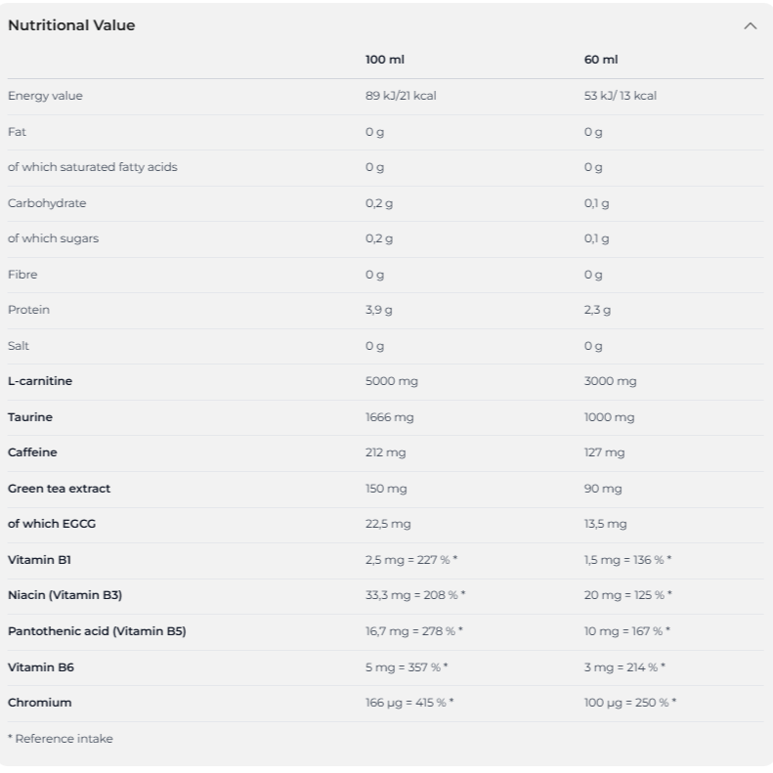Click the Vitamin B1 row label
Image resolution: width=773 pixels, height=773 pixels.
39,560
